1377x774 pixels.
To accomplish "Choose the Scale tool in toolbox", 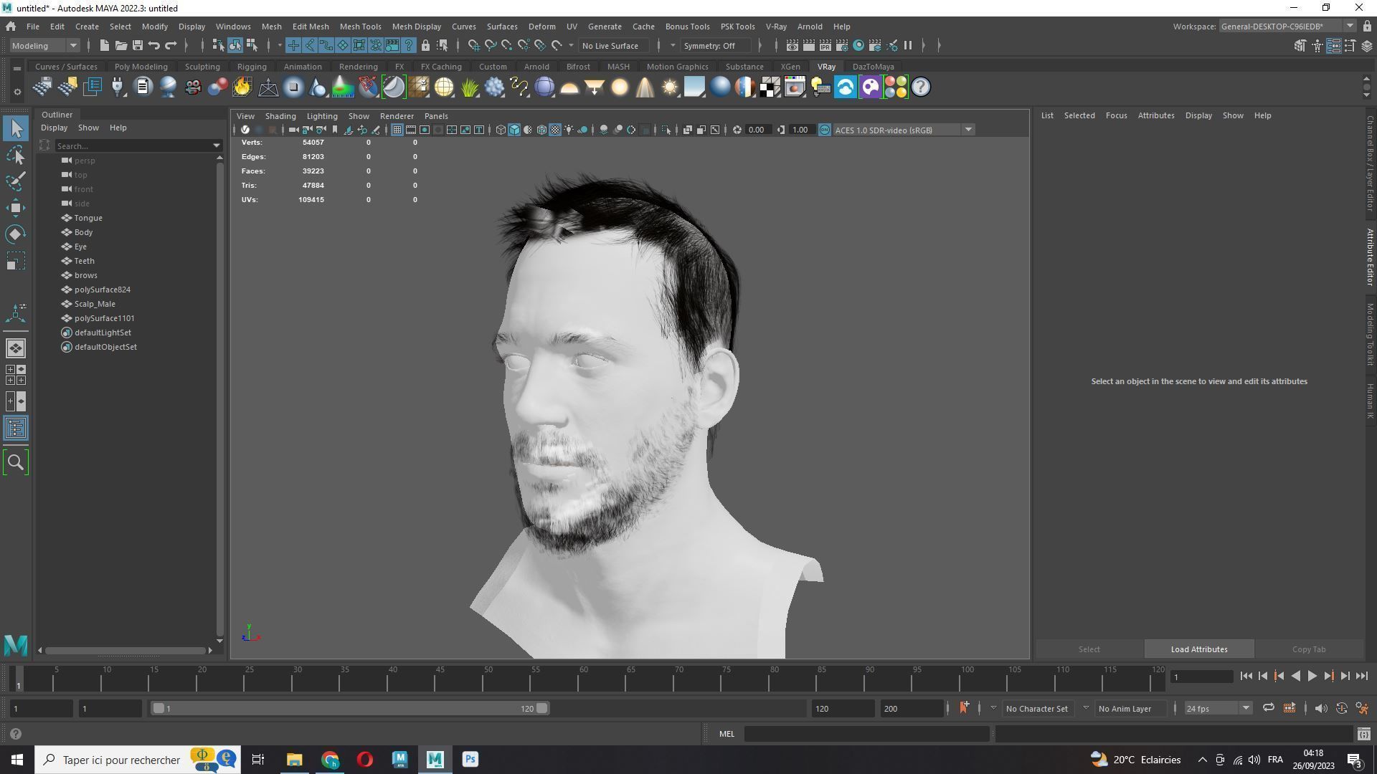I will click(x=16, y=261).
